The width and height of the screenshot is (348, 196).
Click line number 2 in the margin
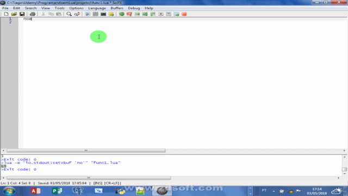coord(10,22)
